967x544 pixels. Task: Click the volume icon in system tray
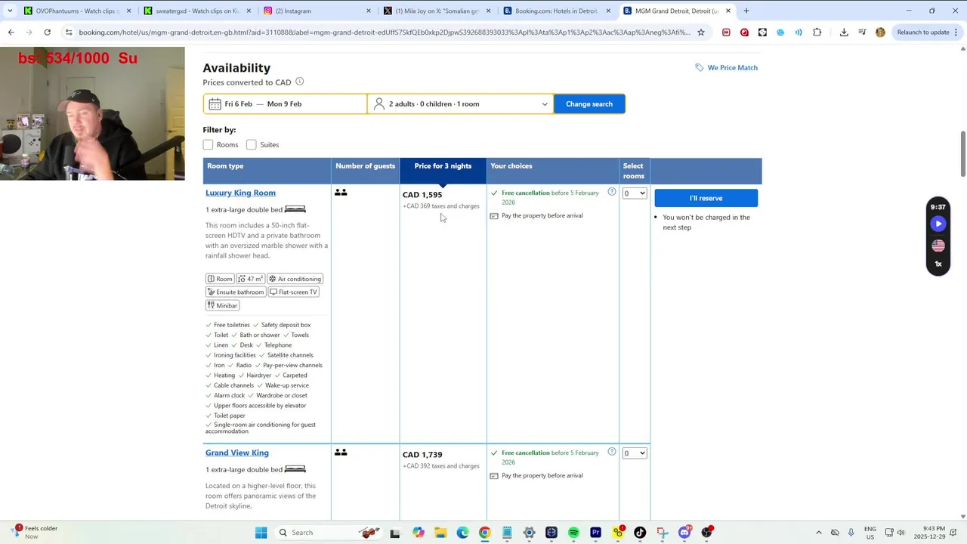click(x=901, y=533)
